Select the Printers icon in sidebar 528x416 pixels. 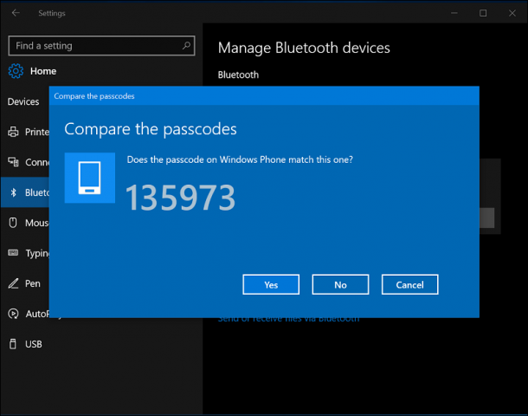13,132
